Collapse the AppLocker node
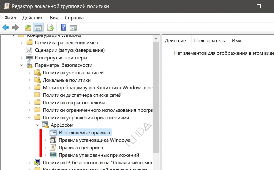The image size is (274, 170). click(x=37, y=125)
